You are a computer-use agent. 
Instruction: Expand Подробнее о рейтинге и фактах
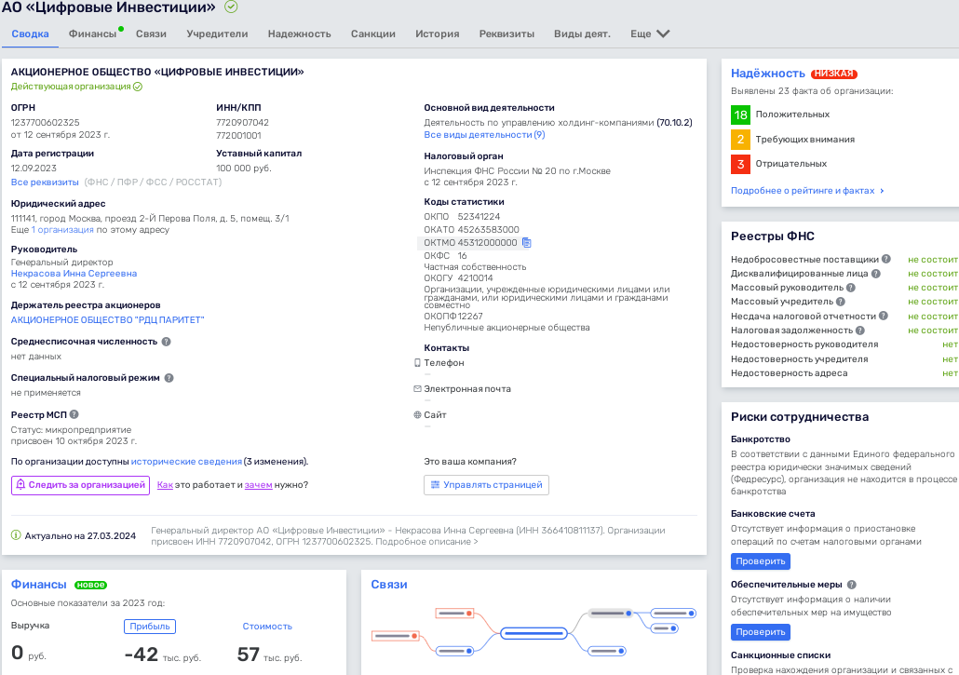point(806,191)
